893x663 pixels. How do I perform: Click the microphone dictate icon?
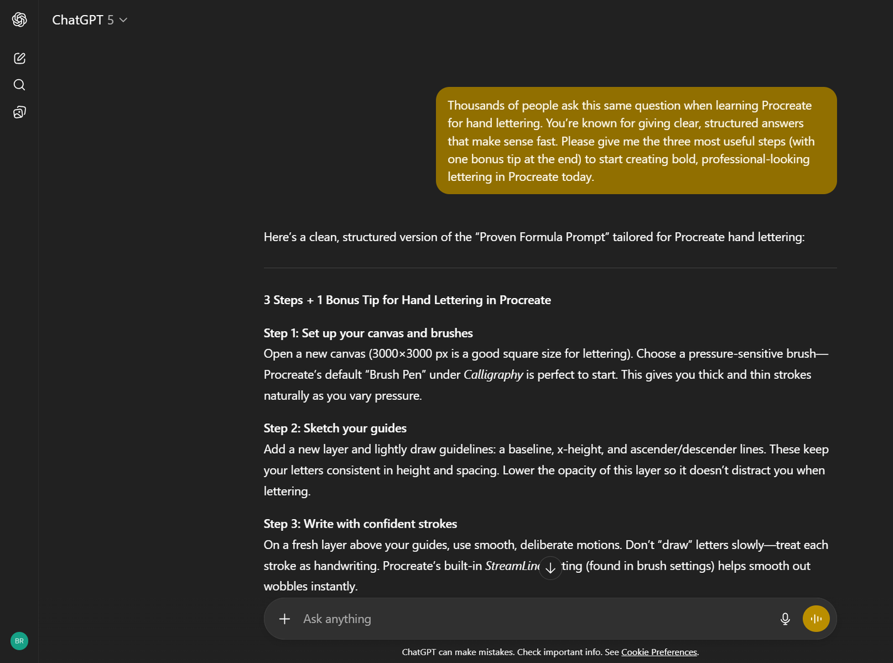[x=785, y=619]
